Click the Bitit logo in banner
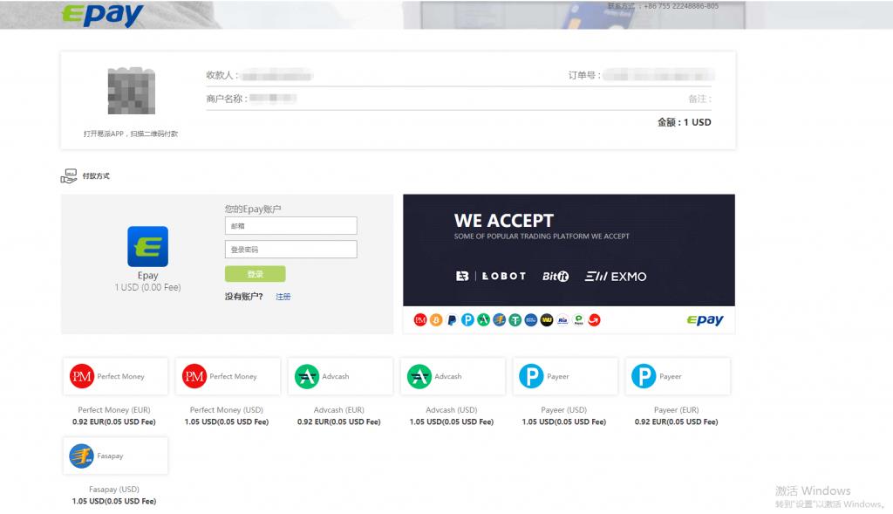This screenshot has width=893, height=514. point(555,276)
